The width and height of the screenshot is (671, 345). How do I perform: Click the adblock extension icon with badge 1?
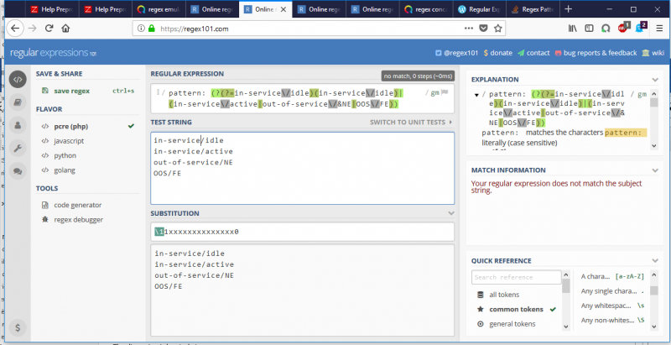pyautogui.click(x=624, y=28)
